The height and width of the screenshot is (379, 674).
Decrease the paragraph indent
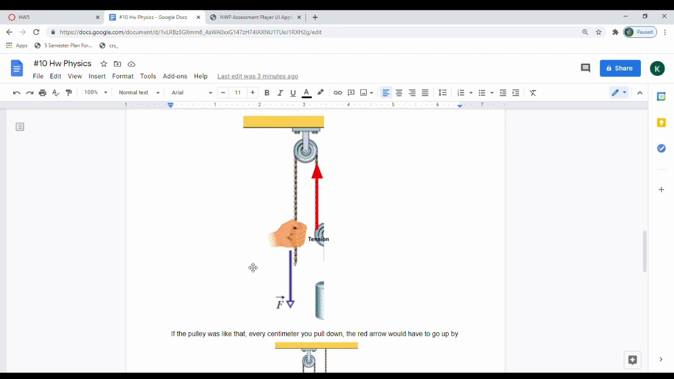pyautogui.click(x=503, y=93)
